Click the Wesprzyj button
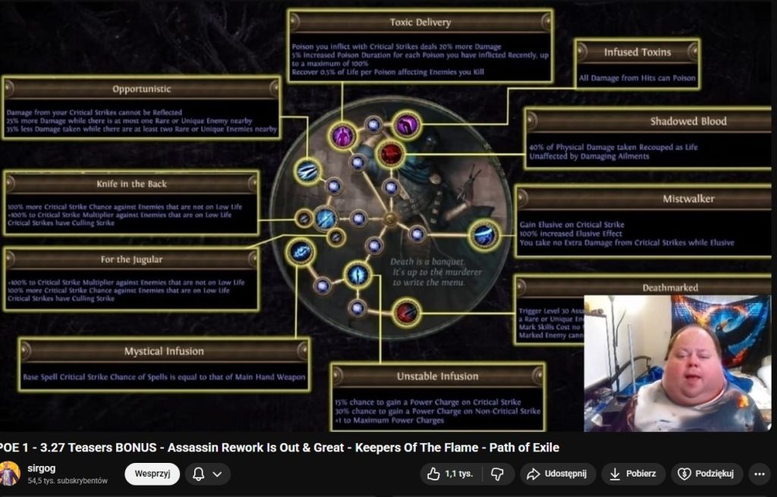The height and width of the screenshot is (497, 777). pos(152,474)
